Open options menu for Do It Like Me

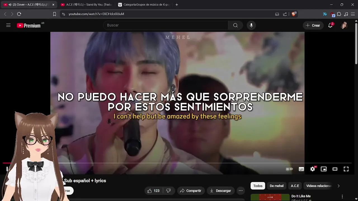(342, 197)
